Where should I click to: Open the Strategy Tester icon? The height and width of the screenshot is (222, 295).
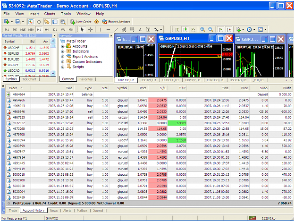pyautogui.click(x=63, y=22)
